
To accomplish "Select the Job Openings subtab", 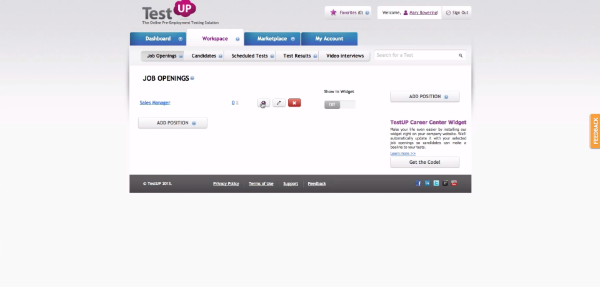I will (162, 56).
